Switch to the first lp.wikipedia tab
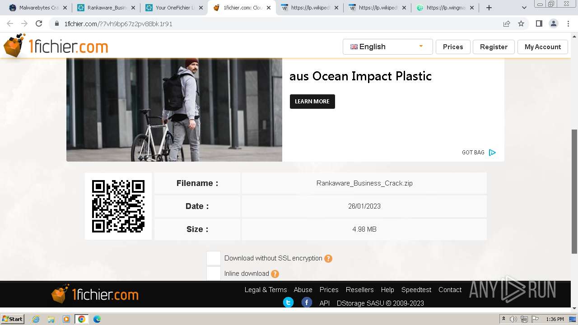578x325 pixels. (309, 8)
